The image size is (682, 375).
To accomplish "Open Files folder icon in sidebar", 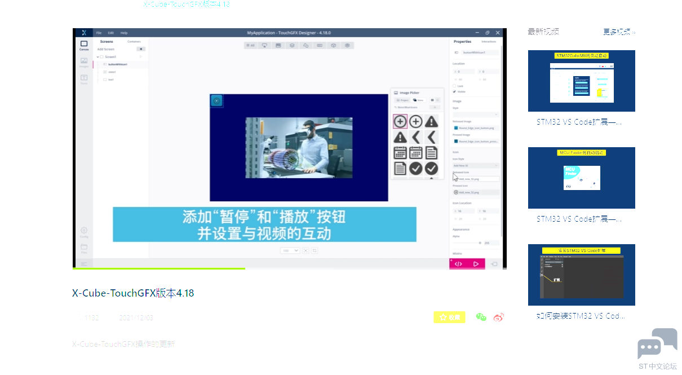I will [x=84, y=247].
